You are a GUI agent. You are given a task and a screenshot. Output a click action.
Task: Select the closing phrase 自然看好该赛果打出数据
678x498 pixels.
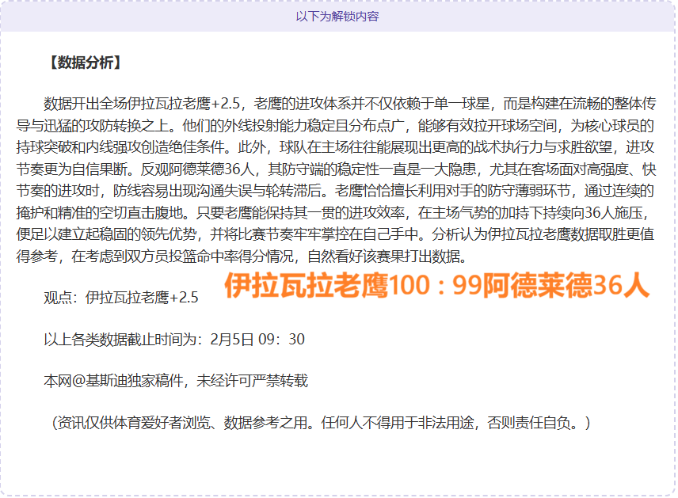point(384,255)
